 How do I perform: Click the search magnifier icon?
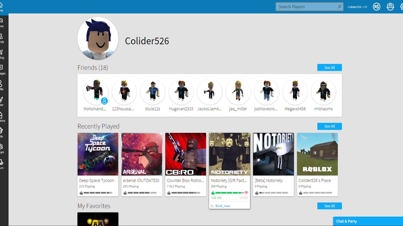point(339,7)
